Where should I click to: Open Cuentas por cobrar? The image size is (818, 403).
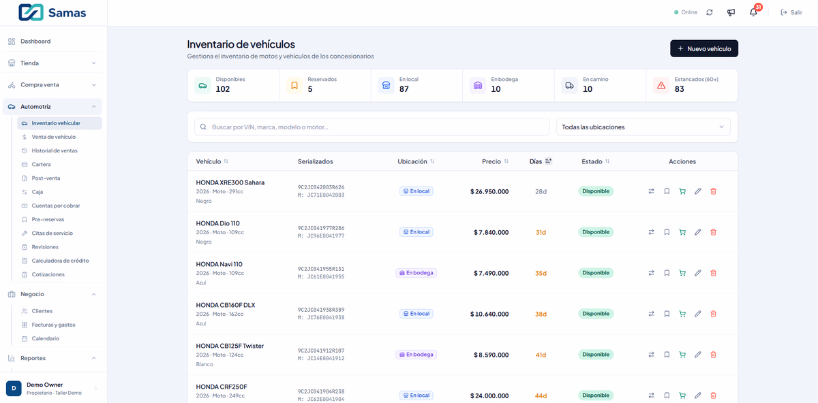(x=59, y=206)
